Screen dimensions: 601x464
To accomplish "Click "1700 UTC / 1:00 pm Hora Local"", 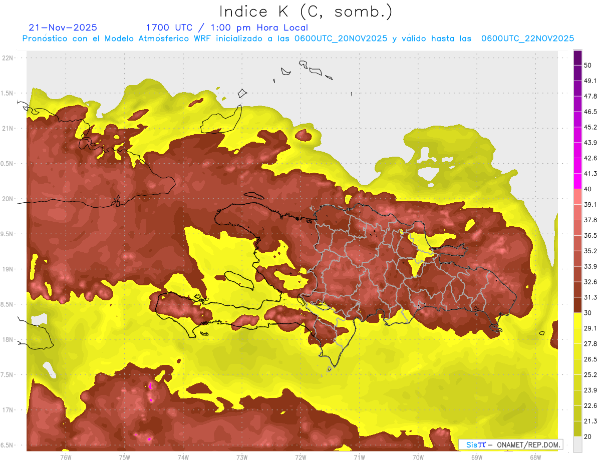I will (x=227, y=28).
